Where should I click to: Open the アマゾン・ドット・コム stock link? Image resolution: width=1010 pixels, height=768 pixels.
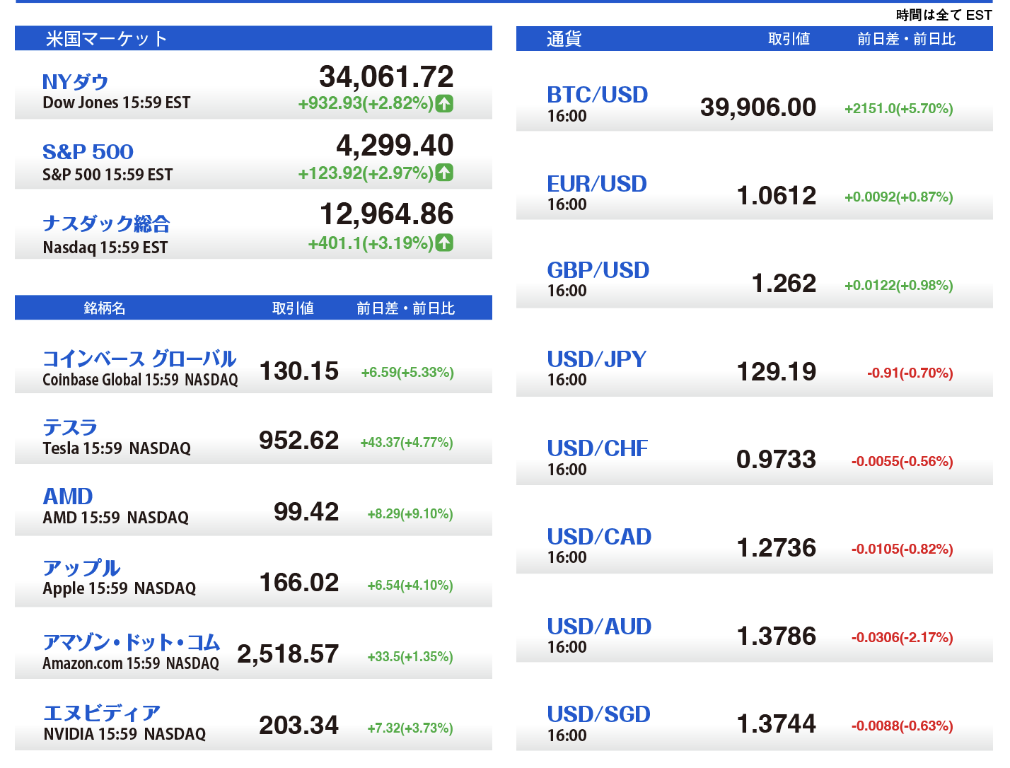132,642
